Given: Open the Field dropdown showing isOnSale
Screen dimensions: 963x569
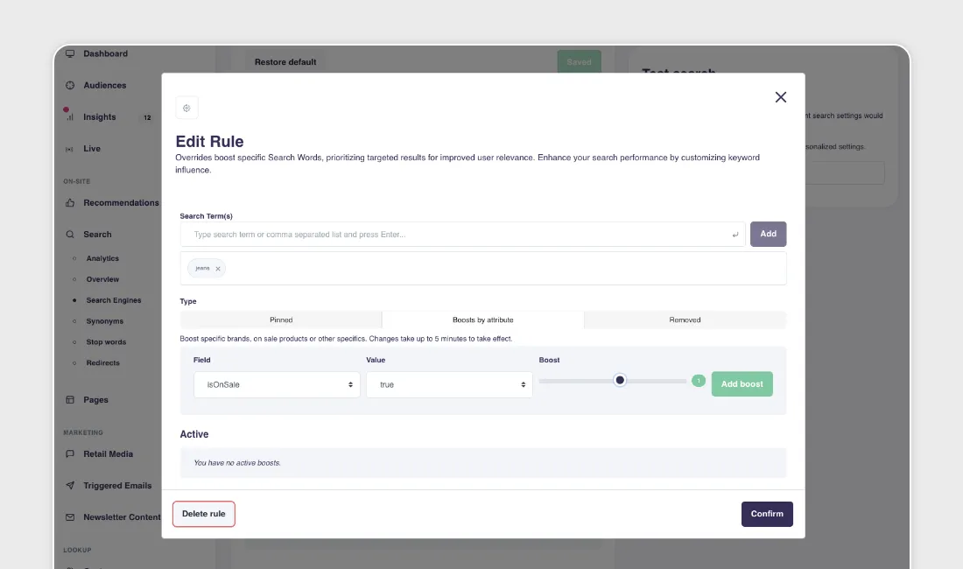Looking at the screenshot, I should [277, 384].
